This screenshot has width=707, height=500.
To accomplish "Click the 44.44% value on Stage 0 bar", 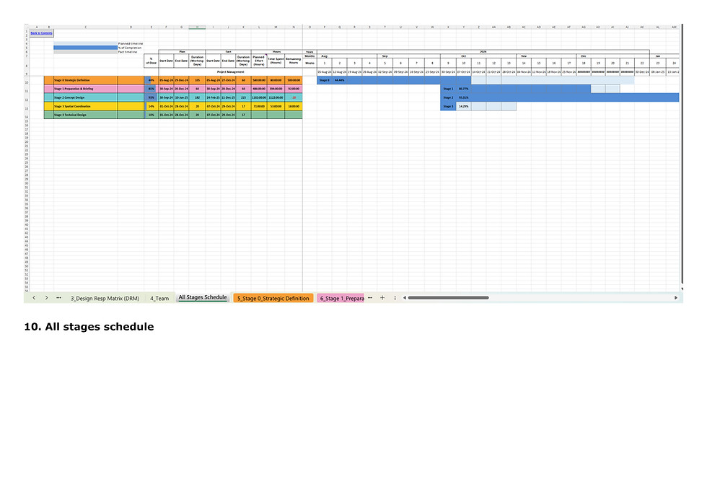I will pyautogui.click(x=340, y=80).
